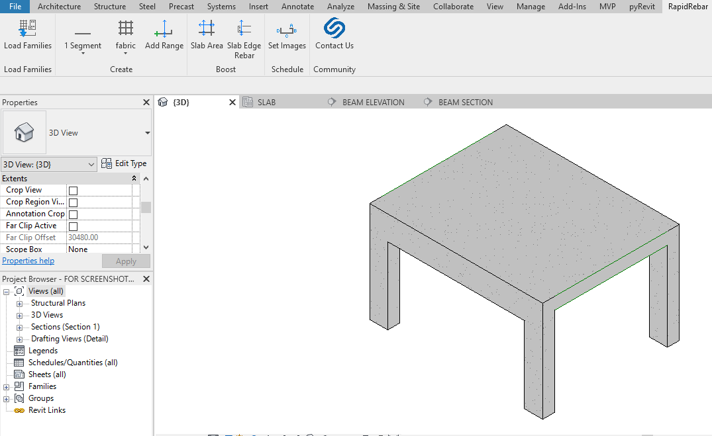Open the 3D View type selector dropdown
Screen dimensions: 712x436
click(147, 133)
